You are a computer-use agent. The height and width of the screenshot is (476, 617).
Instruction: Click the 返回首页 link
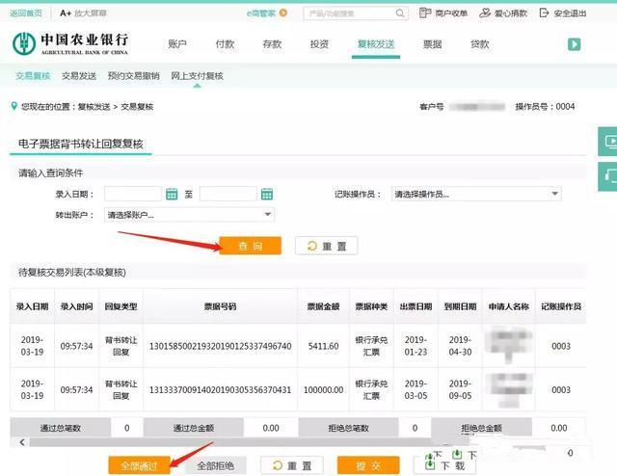coord(26,13)
